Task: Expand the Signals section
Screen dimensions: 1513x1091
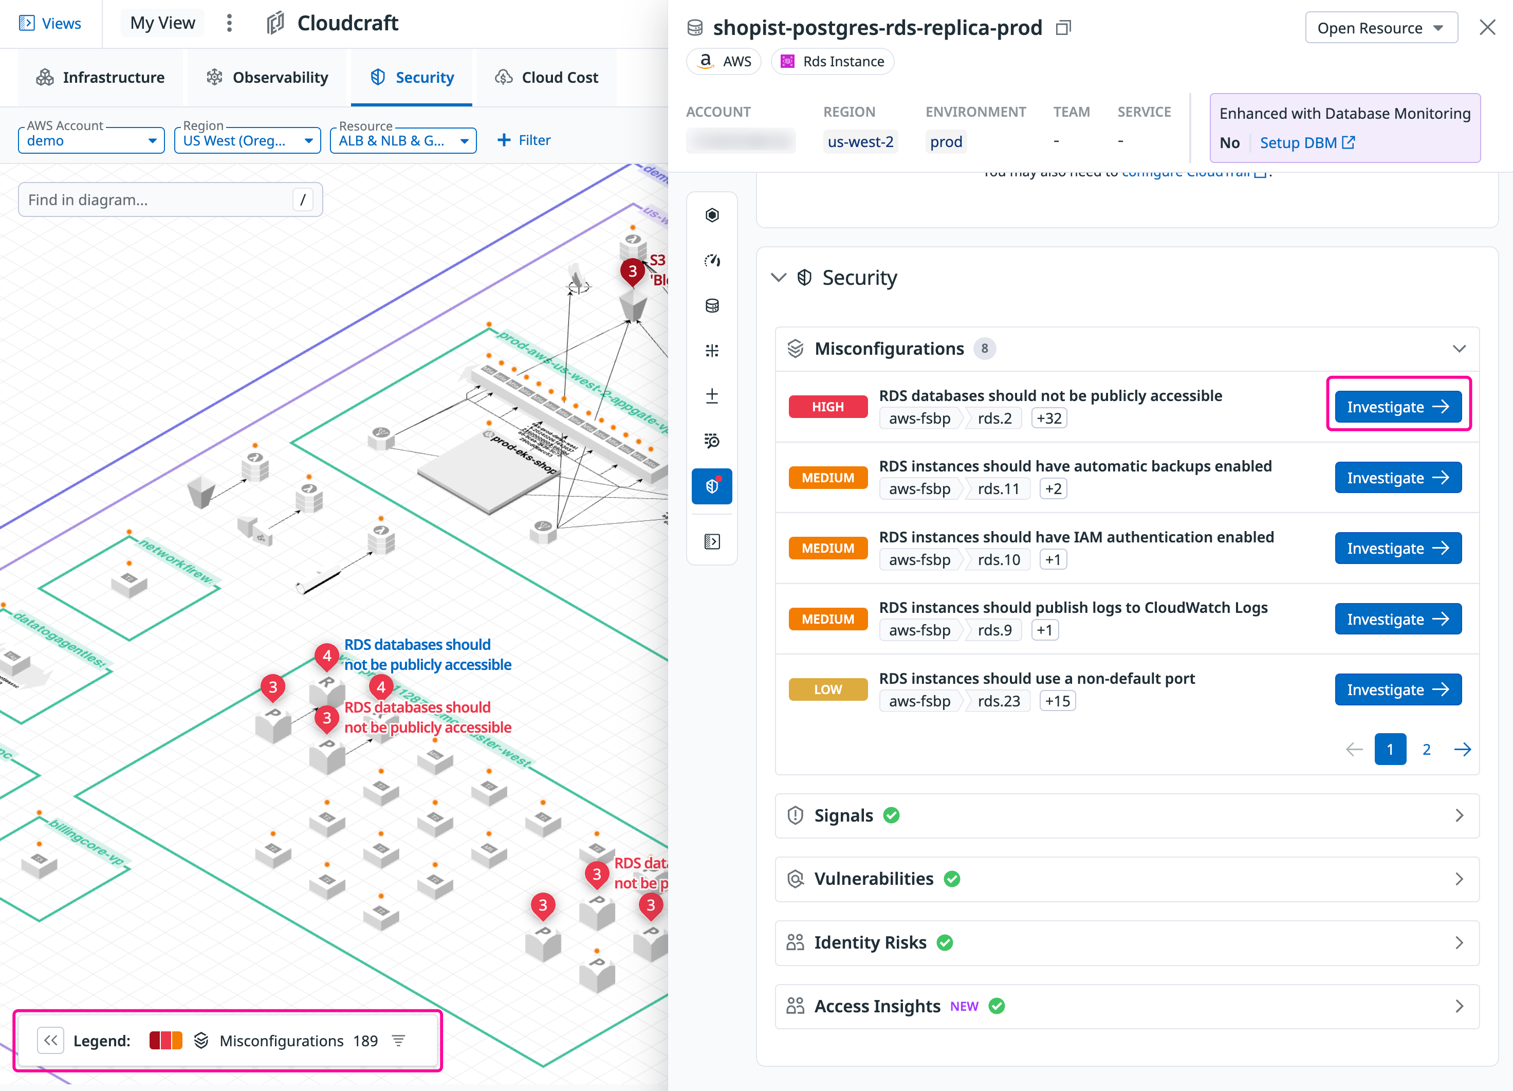Action: 1127,815
